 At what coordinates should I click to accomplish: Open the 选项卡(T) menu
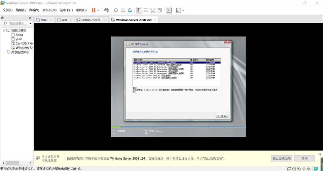coord(66,10)
